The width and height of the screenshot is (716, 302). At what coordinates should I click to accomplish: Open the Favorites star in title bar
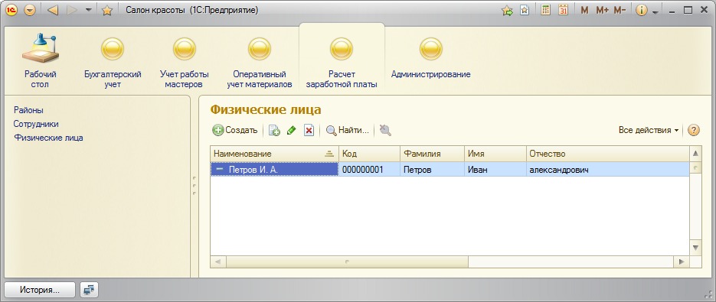coord(107,10)
